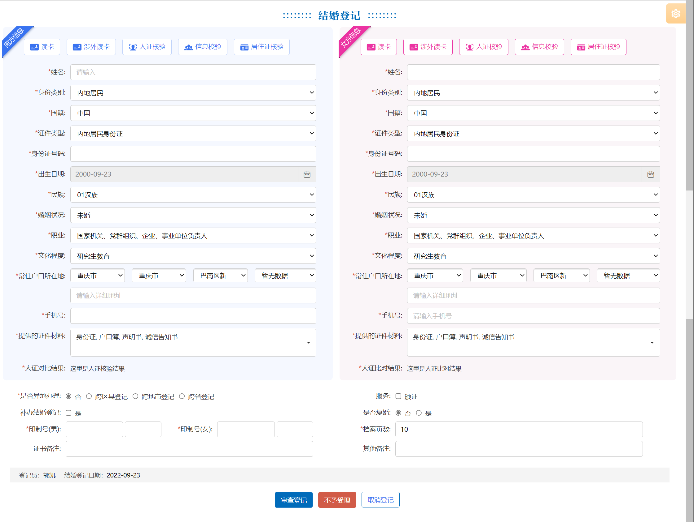The height and width of the screenshot is (522, 694).
Task: Click the male side 涉外读卡 button
Action: [91, 47]
